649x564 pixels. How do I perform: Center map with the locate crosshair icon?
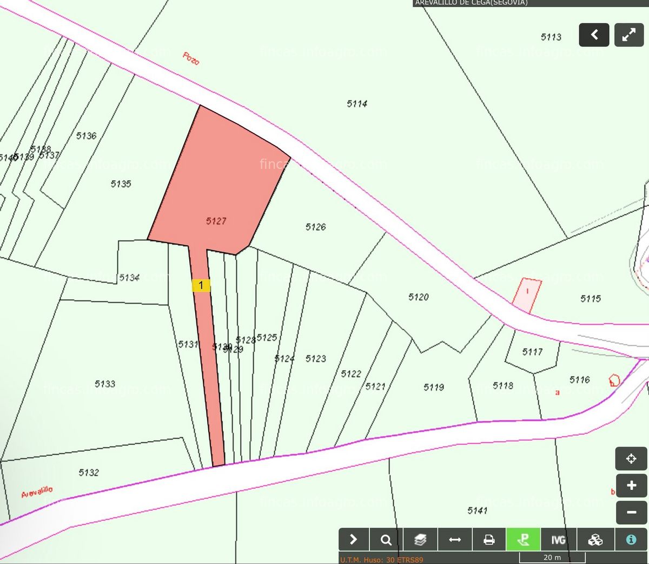[631, 459]
